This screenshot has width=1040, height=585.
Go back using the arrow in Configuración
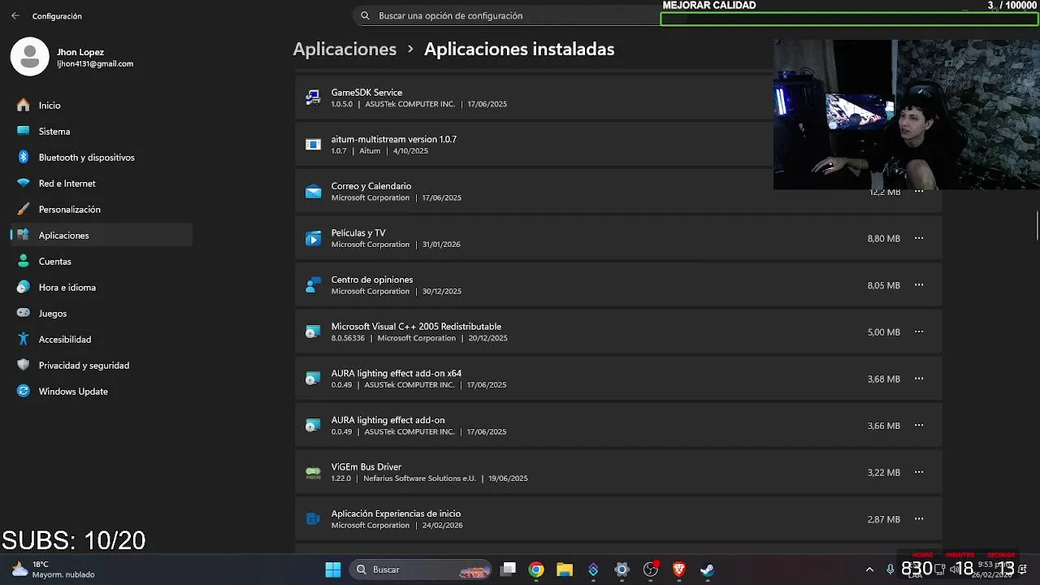point(15,15)
